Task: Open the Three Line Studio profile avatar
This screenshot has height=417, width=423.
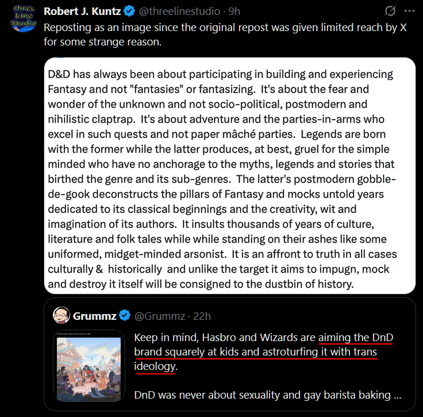Action: pos(24,18)
